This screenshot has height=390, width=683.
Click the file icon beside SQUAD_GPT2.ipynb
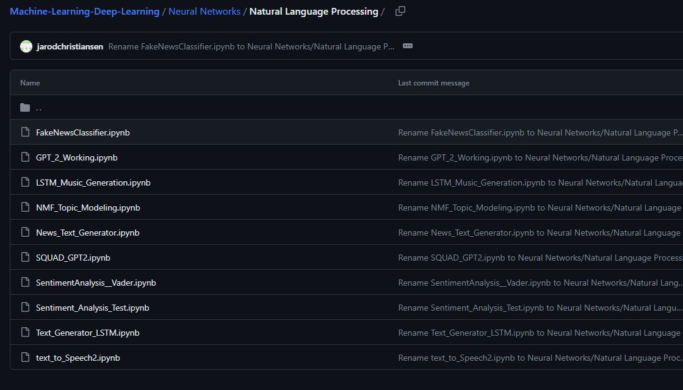25,258
